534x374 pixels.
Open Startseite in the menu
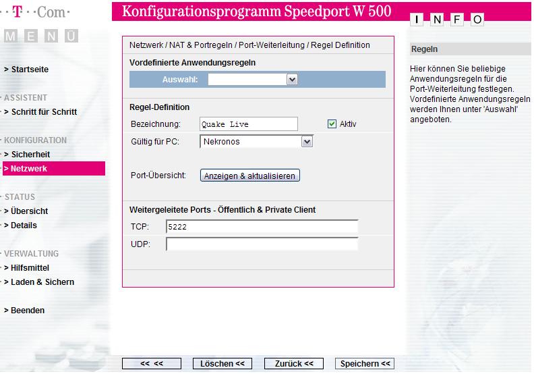click(26, 70)
